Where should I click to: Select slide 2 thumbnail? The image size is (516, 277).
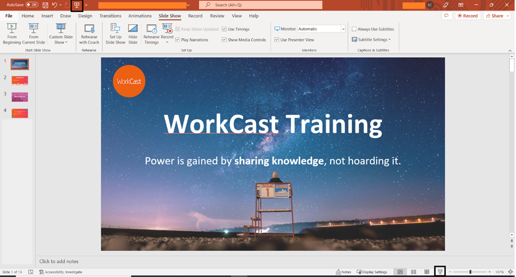click(x=20, y=81)
